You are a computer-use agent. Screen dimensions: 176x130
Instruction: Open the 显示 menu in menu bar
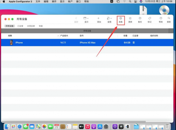(x=62, y=1)
